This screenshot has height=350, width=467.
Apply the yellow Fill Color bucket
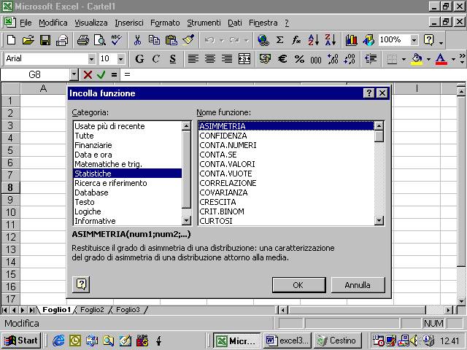(x=417, y=58)
